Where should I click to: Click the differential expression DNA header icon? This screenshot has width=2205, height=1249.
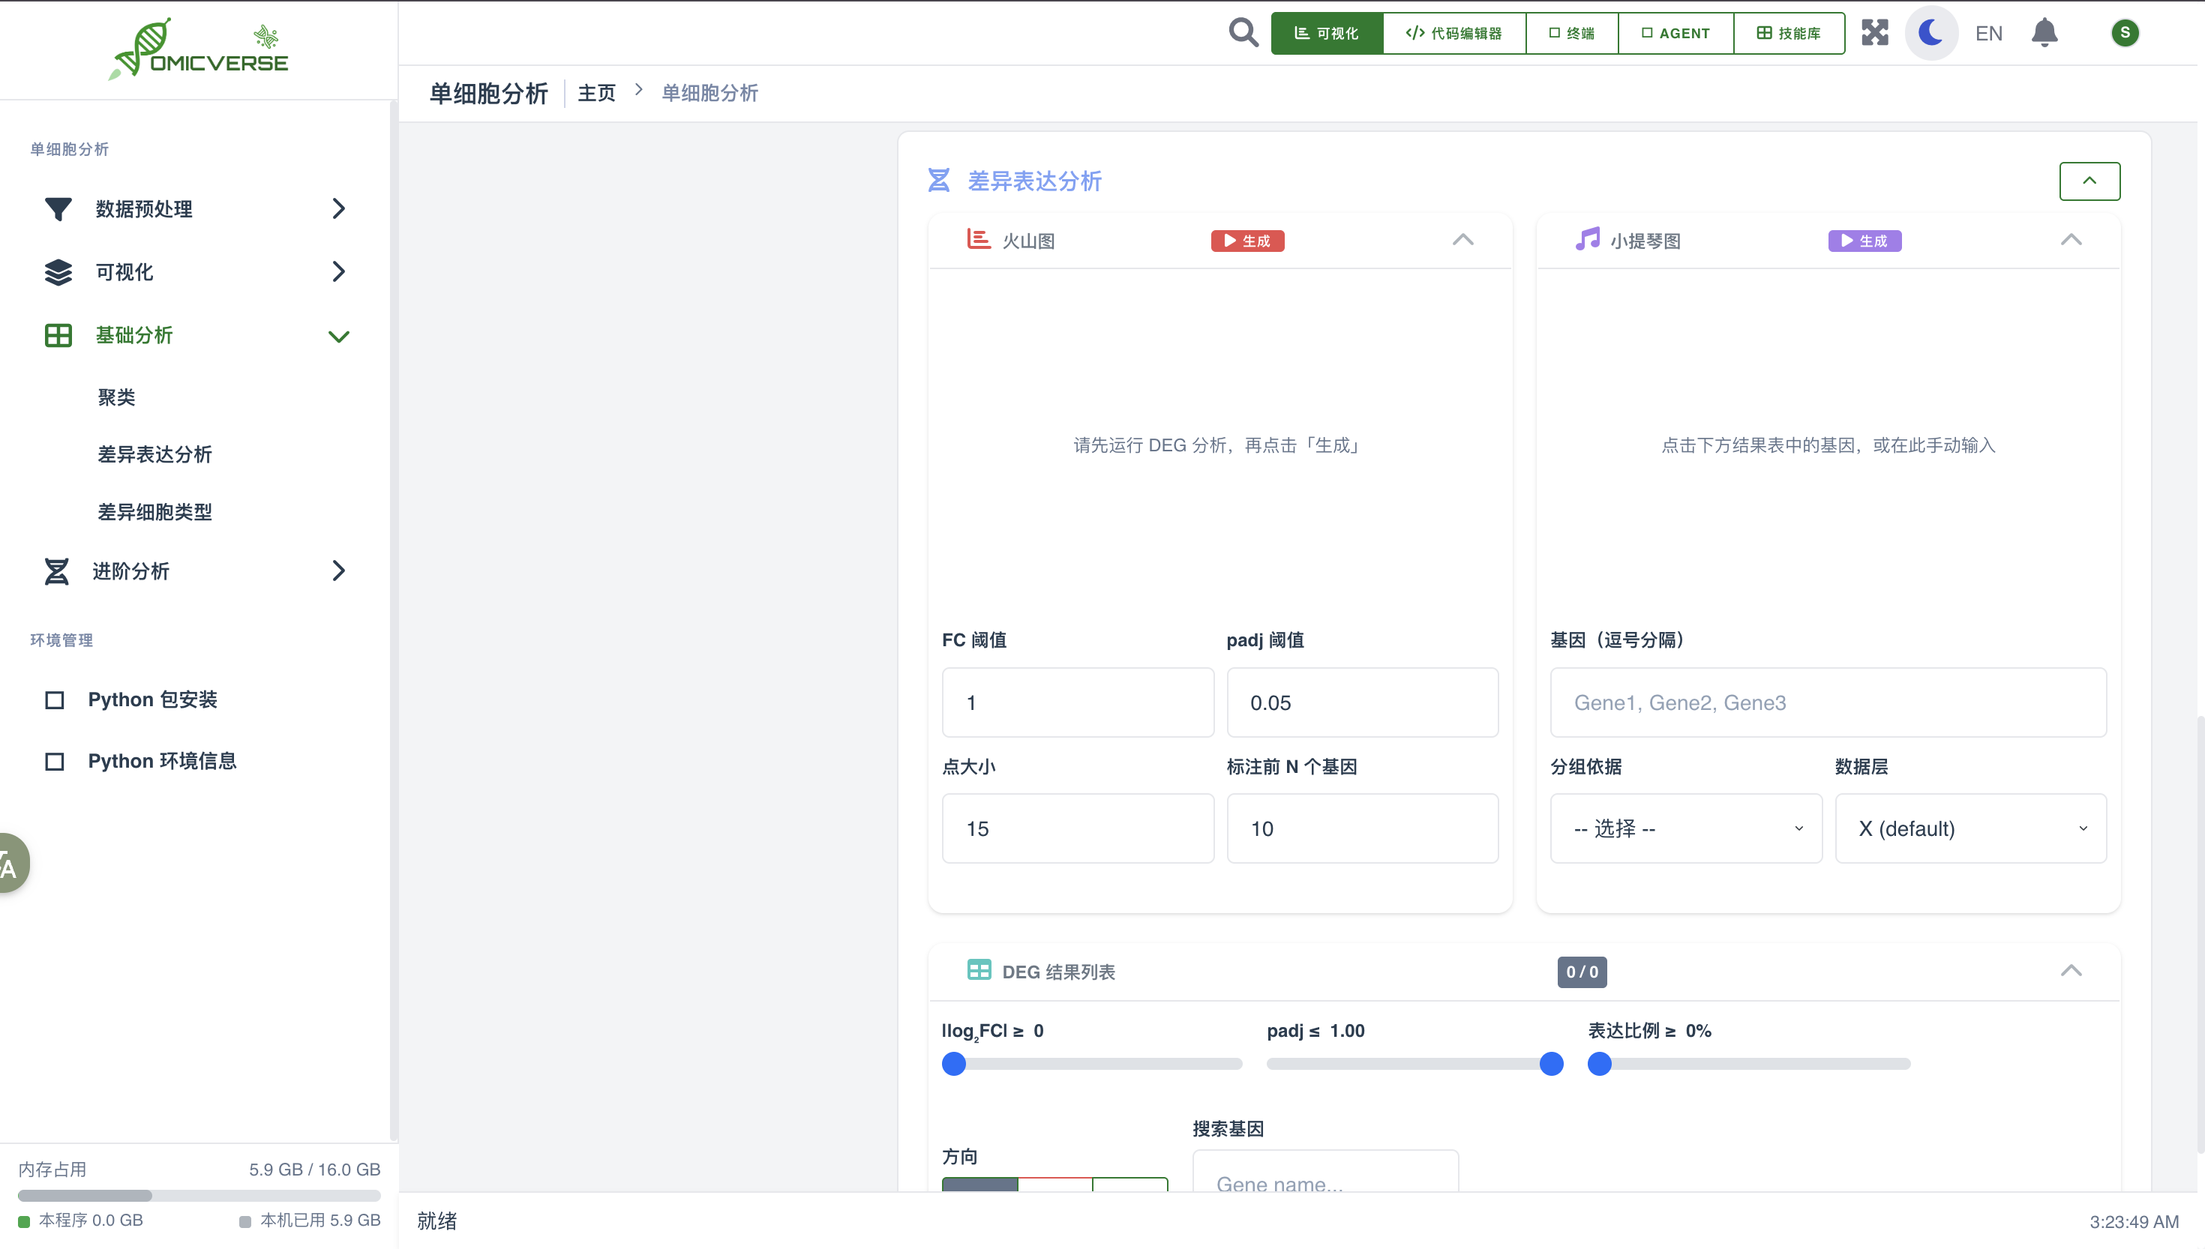939,180
